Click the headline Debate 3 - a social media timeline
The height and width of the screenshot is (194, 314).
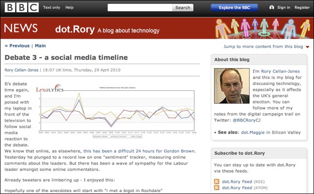[66, 57]
